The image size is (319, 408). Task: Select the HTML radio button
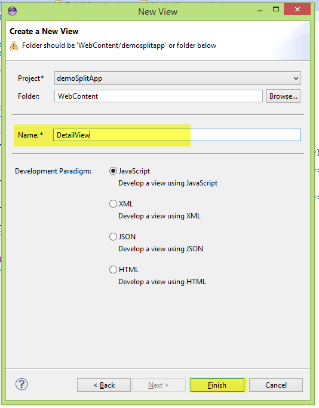113,270
